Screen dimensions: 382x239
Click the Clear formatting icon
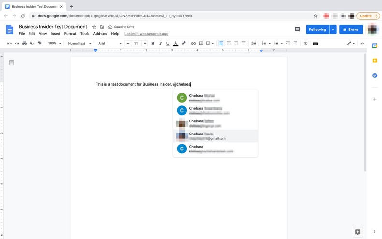point(305,44)
